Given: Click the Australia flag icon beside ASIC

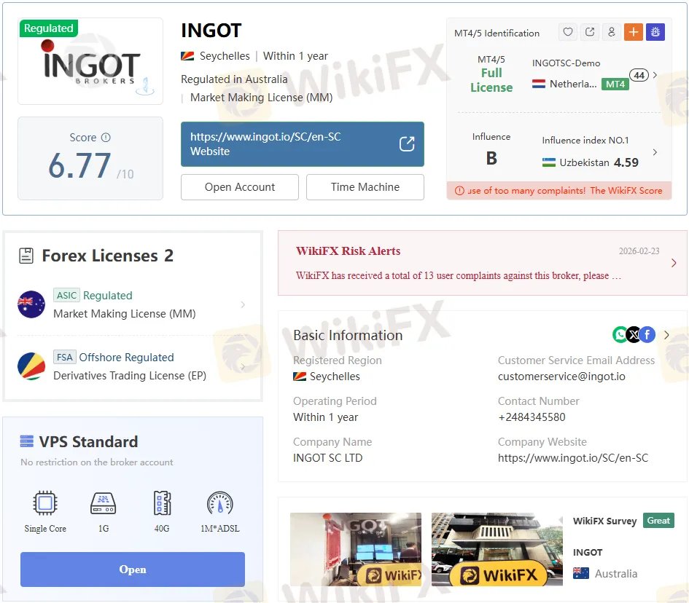Looking at the screenshot, I should click(31, 304).
